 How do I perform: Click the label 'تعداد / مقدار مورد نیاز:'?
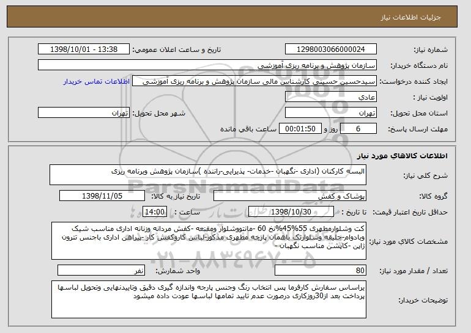414,271
